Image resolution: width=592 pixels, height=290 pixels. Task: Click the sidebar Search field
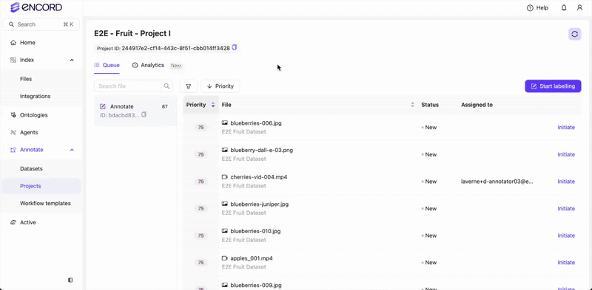pos(41,24)
